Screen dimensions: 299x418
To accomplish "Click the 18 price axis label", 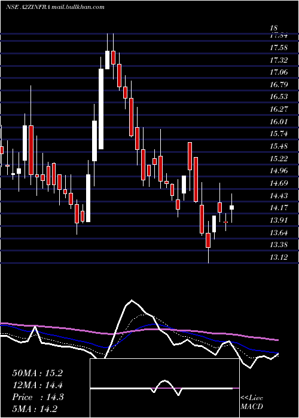I will 274,28.
